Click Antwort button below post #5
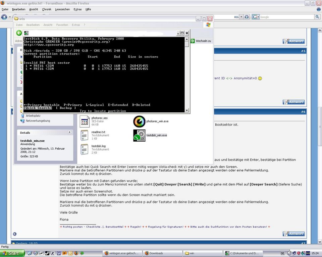 tap(293, 102)
